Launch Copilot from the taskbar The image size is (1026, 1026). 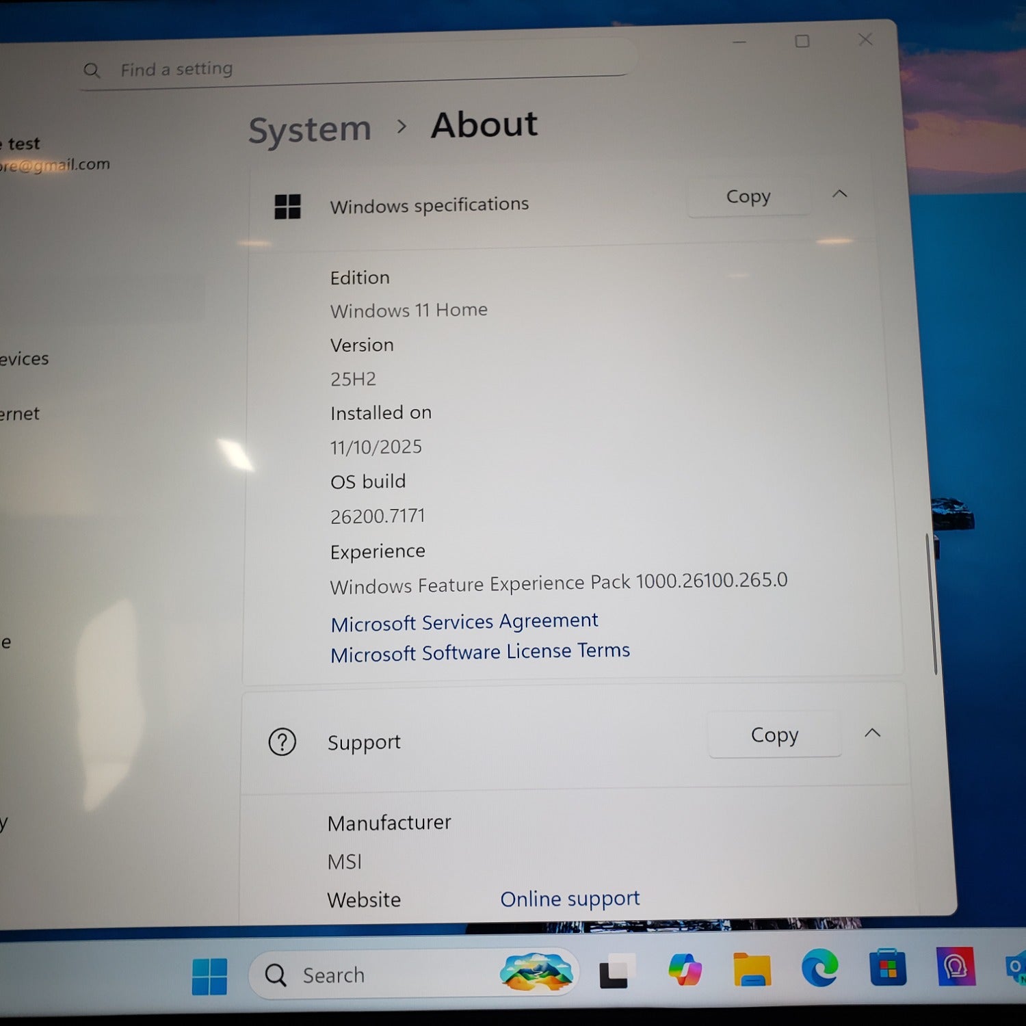(685, 970)
